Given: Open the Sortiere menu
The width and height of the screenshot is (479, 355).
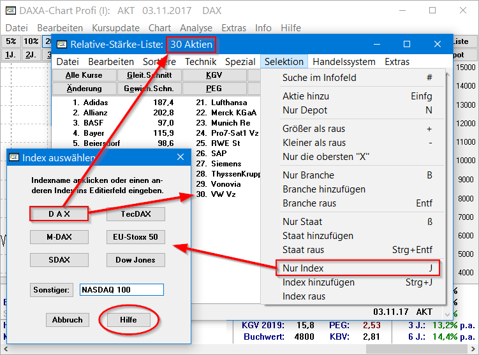Looking at the screenshot, I should (159, 62).
